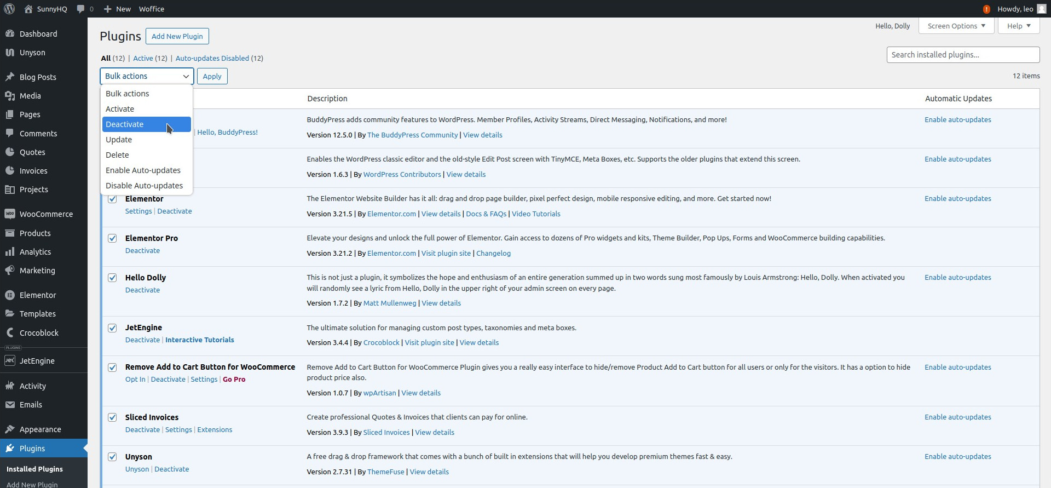
Task: Uncheck the Elementor plugin checkbox
Action: [112, 199]
